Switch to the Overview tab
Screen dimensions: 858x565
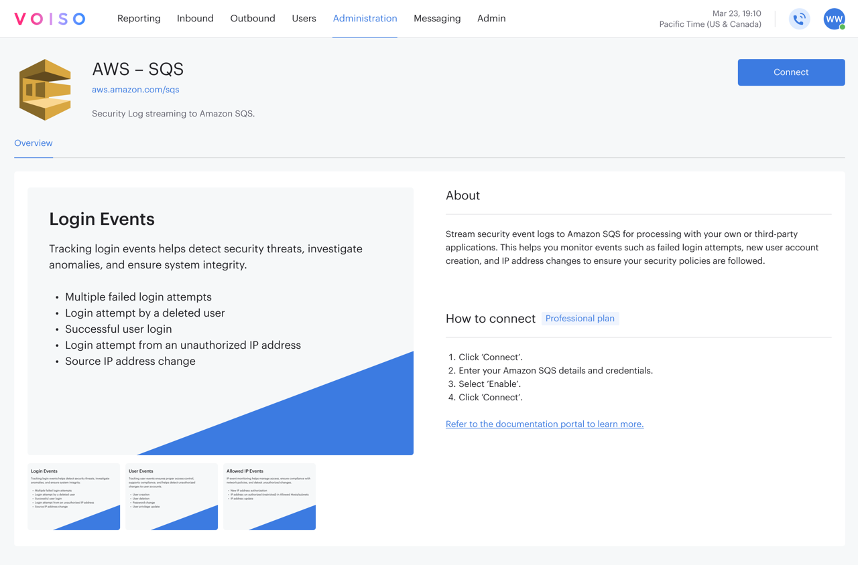[34, 143]
